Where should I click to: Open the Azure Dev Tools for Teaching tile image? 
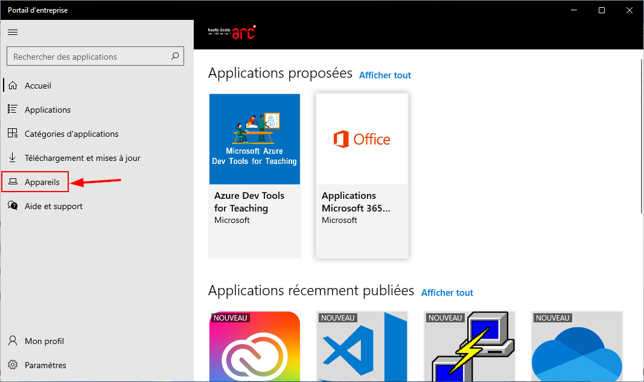point(255,139)
